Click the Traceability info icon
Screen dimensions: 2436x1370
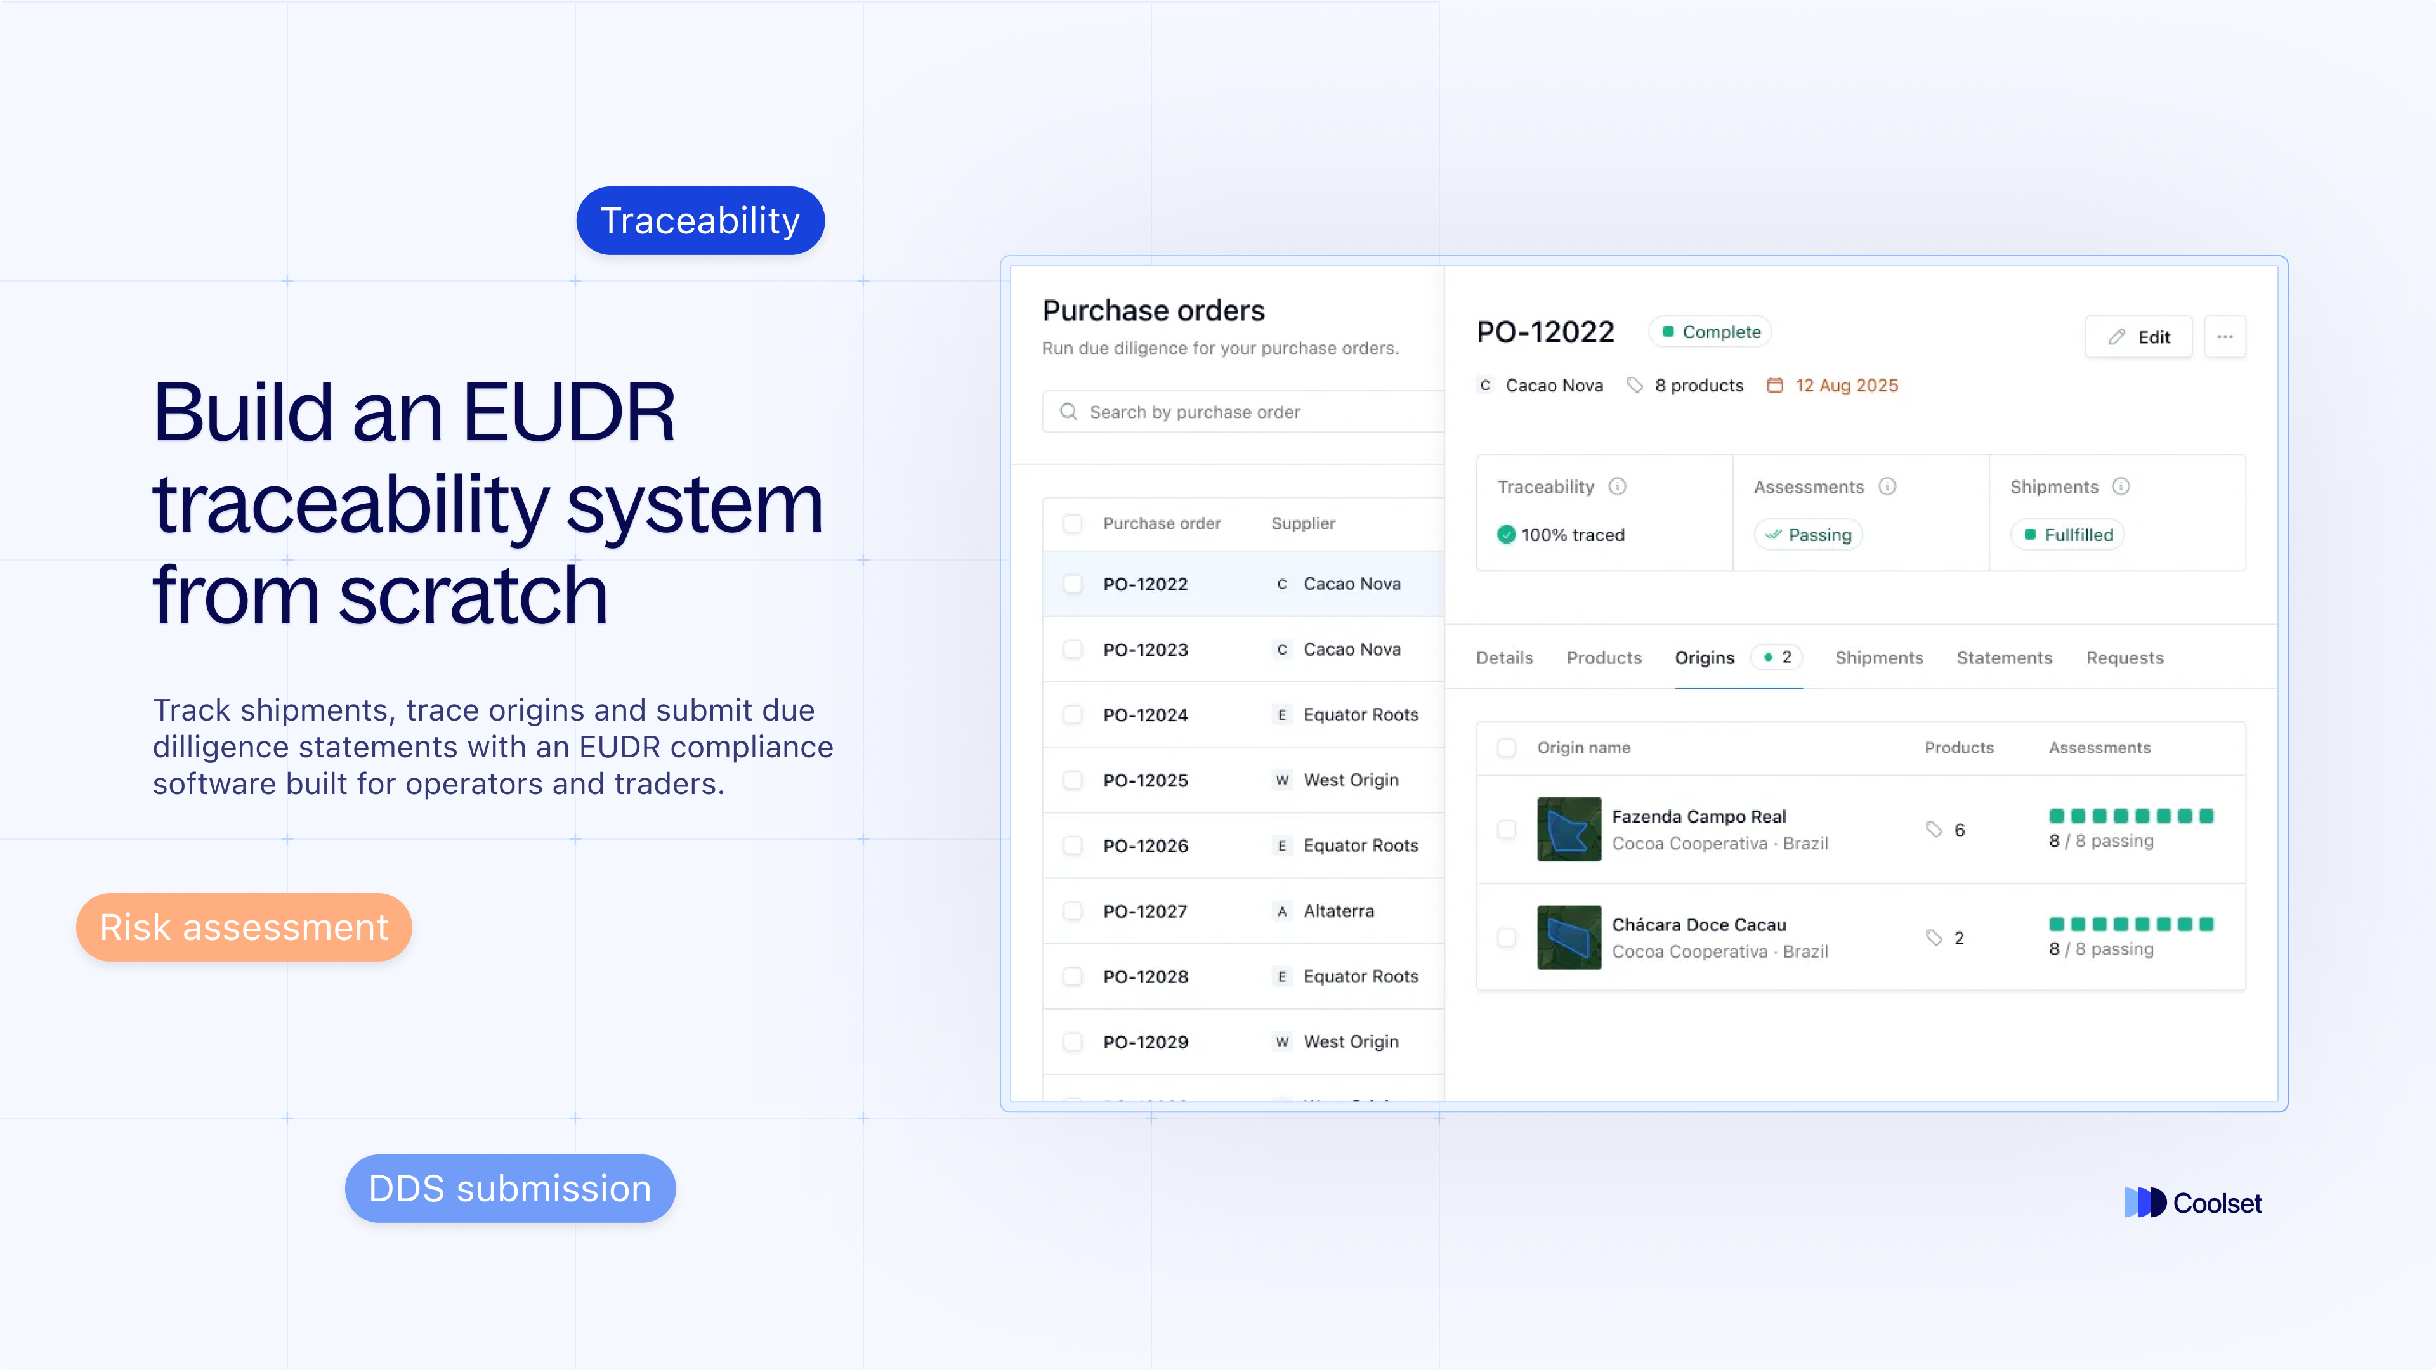(x=1617, y=486)
